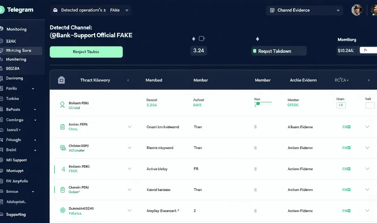Toggle the green Requst Takdown checkbox
The image size is (377, 223).
click(254, 51)
